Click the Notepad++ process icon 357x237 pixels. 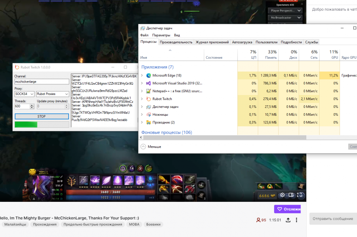(x=148, y=91)
